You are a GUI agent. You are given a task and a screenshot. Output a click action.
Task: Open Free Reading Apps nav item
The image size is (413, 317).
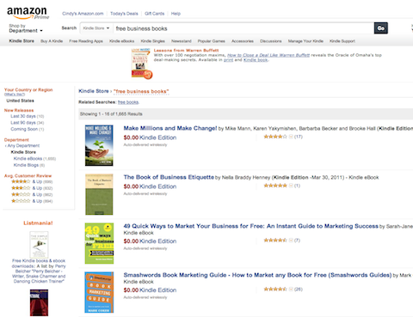(x=86, y=41)
